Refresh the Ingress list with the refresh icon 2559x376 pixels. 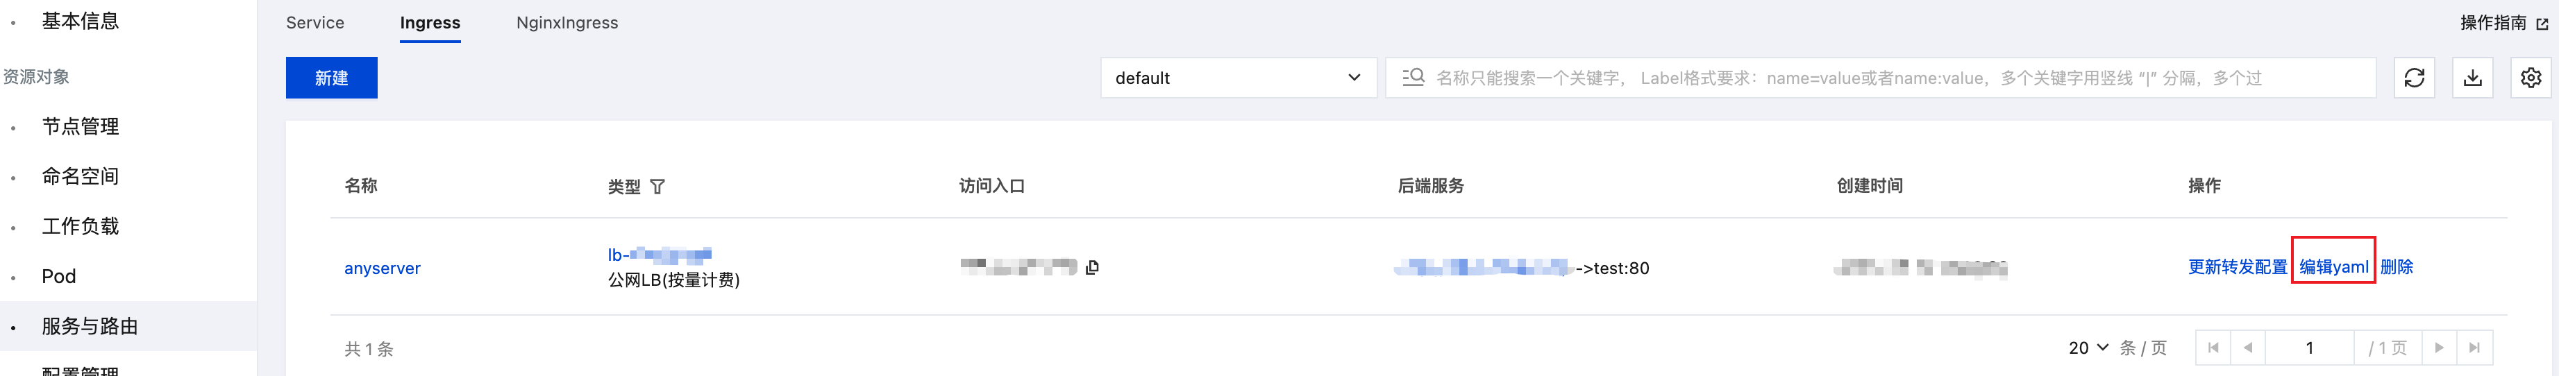click(2414, 78)
